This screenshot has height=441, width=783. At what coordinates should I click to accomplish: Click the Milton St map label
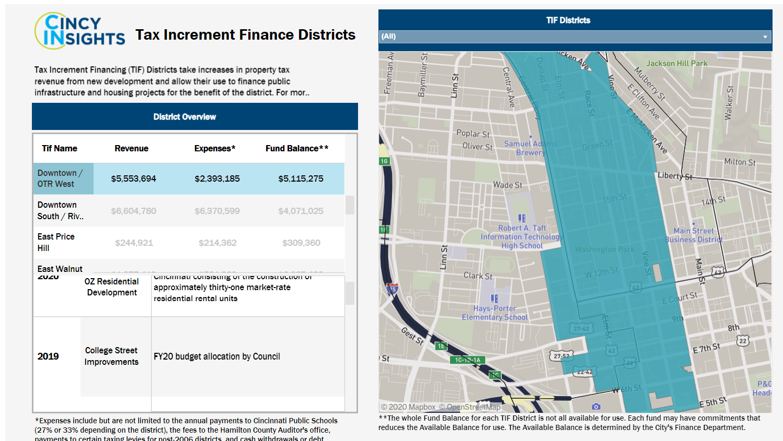point(740,162)
